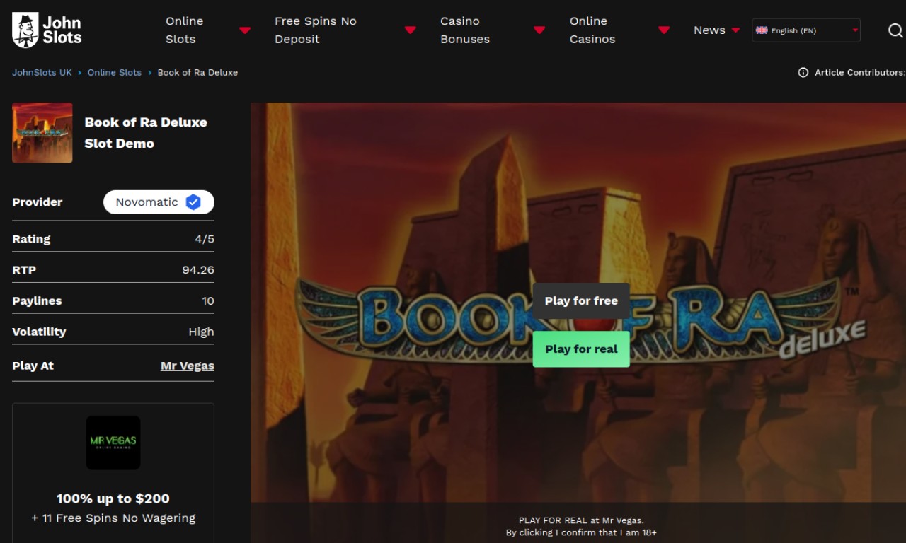The width and height of the screenshot is (906, 543).
Task: Open the JohnSlots logo homepage
Action: [x=47, y=30]
